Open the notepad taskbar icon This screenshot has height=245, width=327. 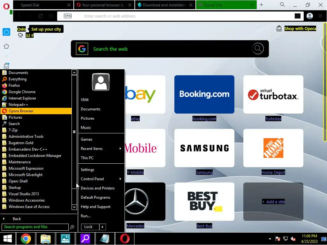[105, 239]
